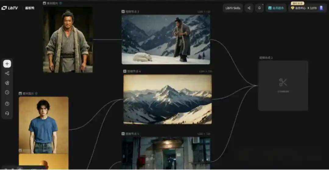329x170 pixels.
Task: Click the scissors icon in video compose node
Action: 283,82
